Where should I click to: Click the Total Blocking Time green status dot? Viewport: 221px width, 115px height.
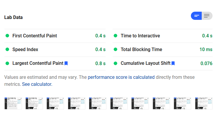pos(115,49)
